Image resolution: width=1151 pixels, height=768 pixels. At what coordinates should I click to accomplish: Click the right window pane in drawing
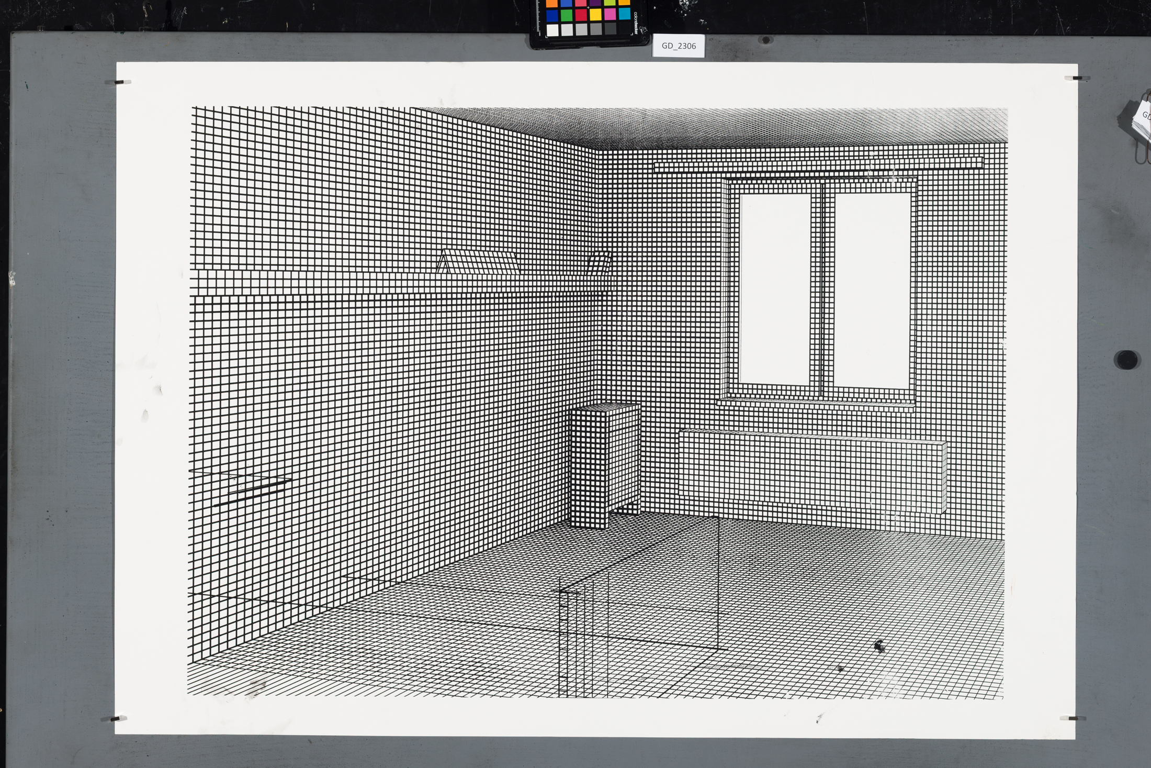pyautogui.click(x=872, y=291)
